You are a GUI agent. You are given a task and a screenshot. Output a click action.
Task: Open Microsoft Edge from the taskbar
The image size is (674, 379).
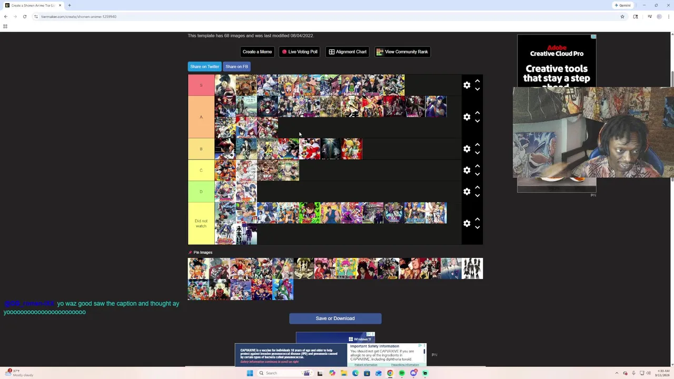click(355, 373)
